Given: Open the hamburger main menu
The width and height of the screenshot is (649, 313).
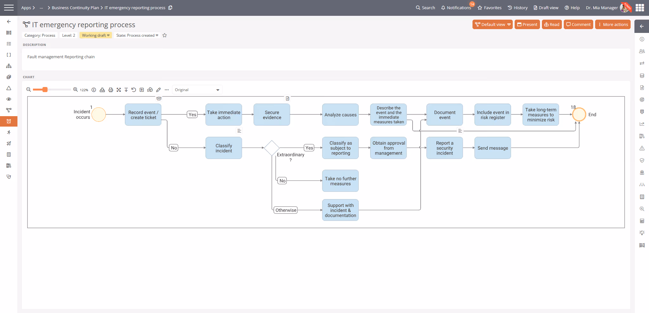Looking at the screenshot, I should [9, 8].
